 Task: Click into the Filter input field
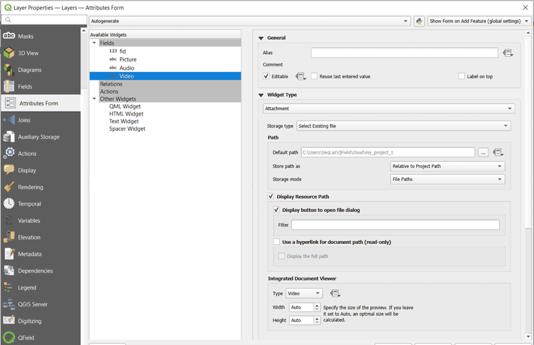[395, 225]
